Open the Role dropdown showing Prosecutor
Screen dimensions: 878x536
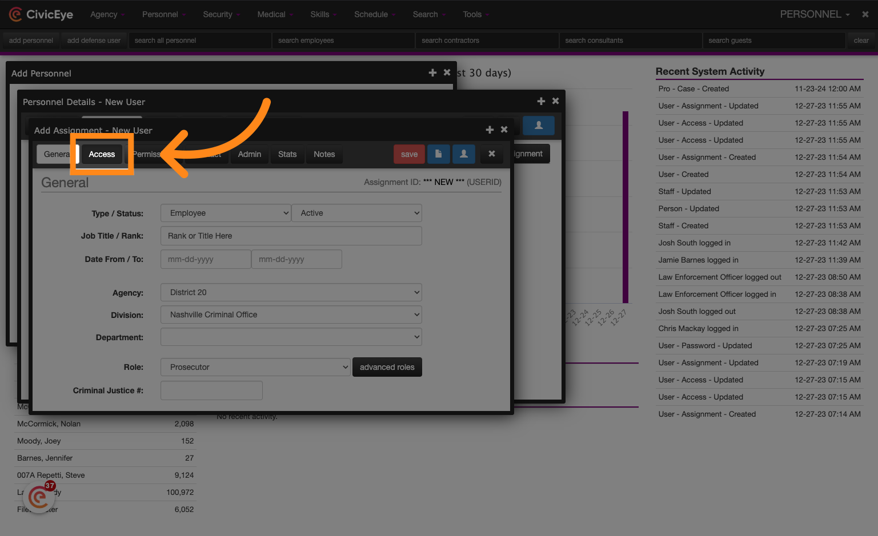point(255,367)
